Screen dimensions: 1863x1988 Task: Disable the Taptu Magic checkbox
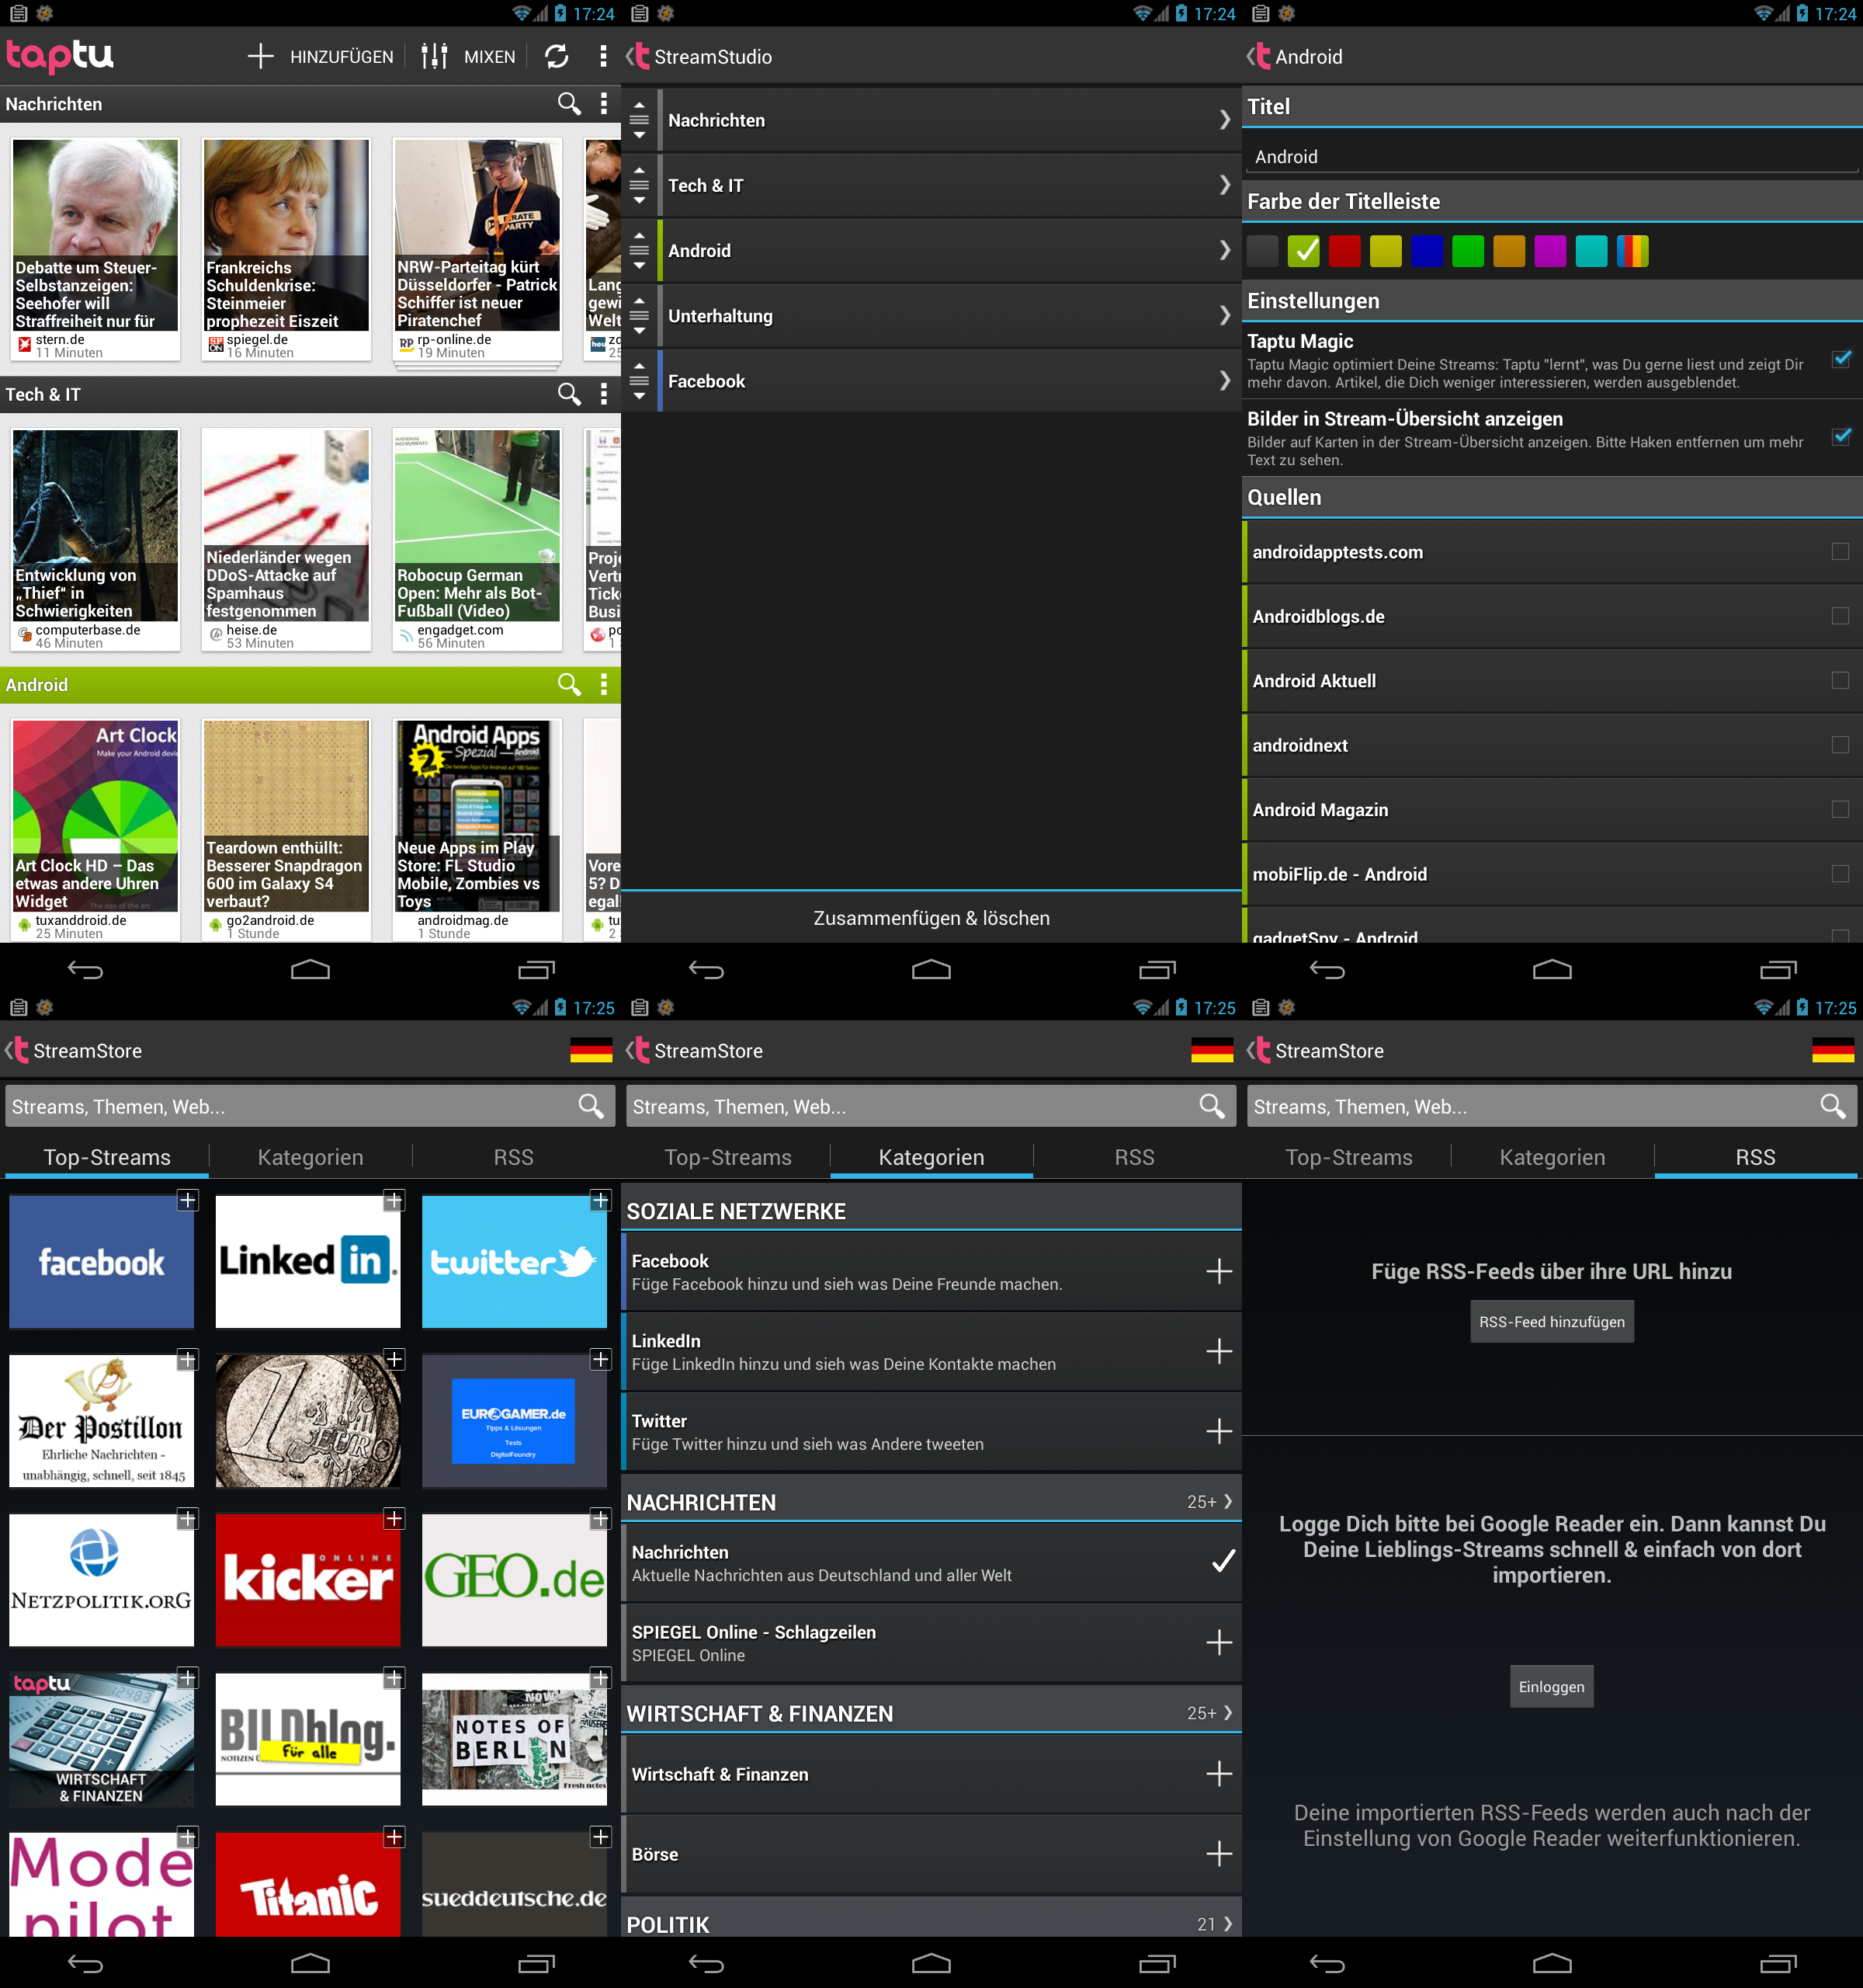pyautogui.click(x=1840, y=359)
